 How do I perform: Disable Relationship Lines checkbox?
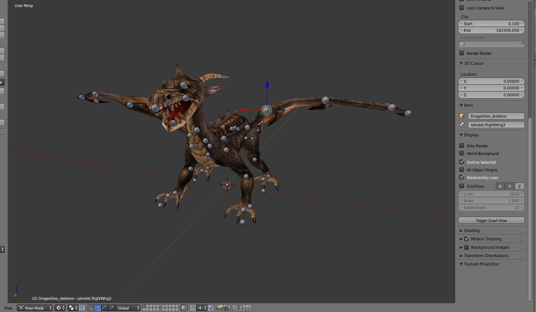[462, 177]
